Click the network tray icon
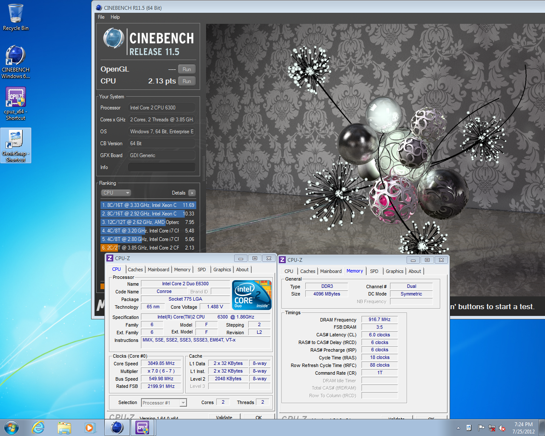Viewport: 545px width, 436px height. [x=492, y=428]
